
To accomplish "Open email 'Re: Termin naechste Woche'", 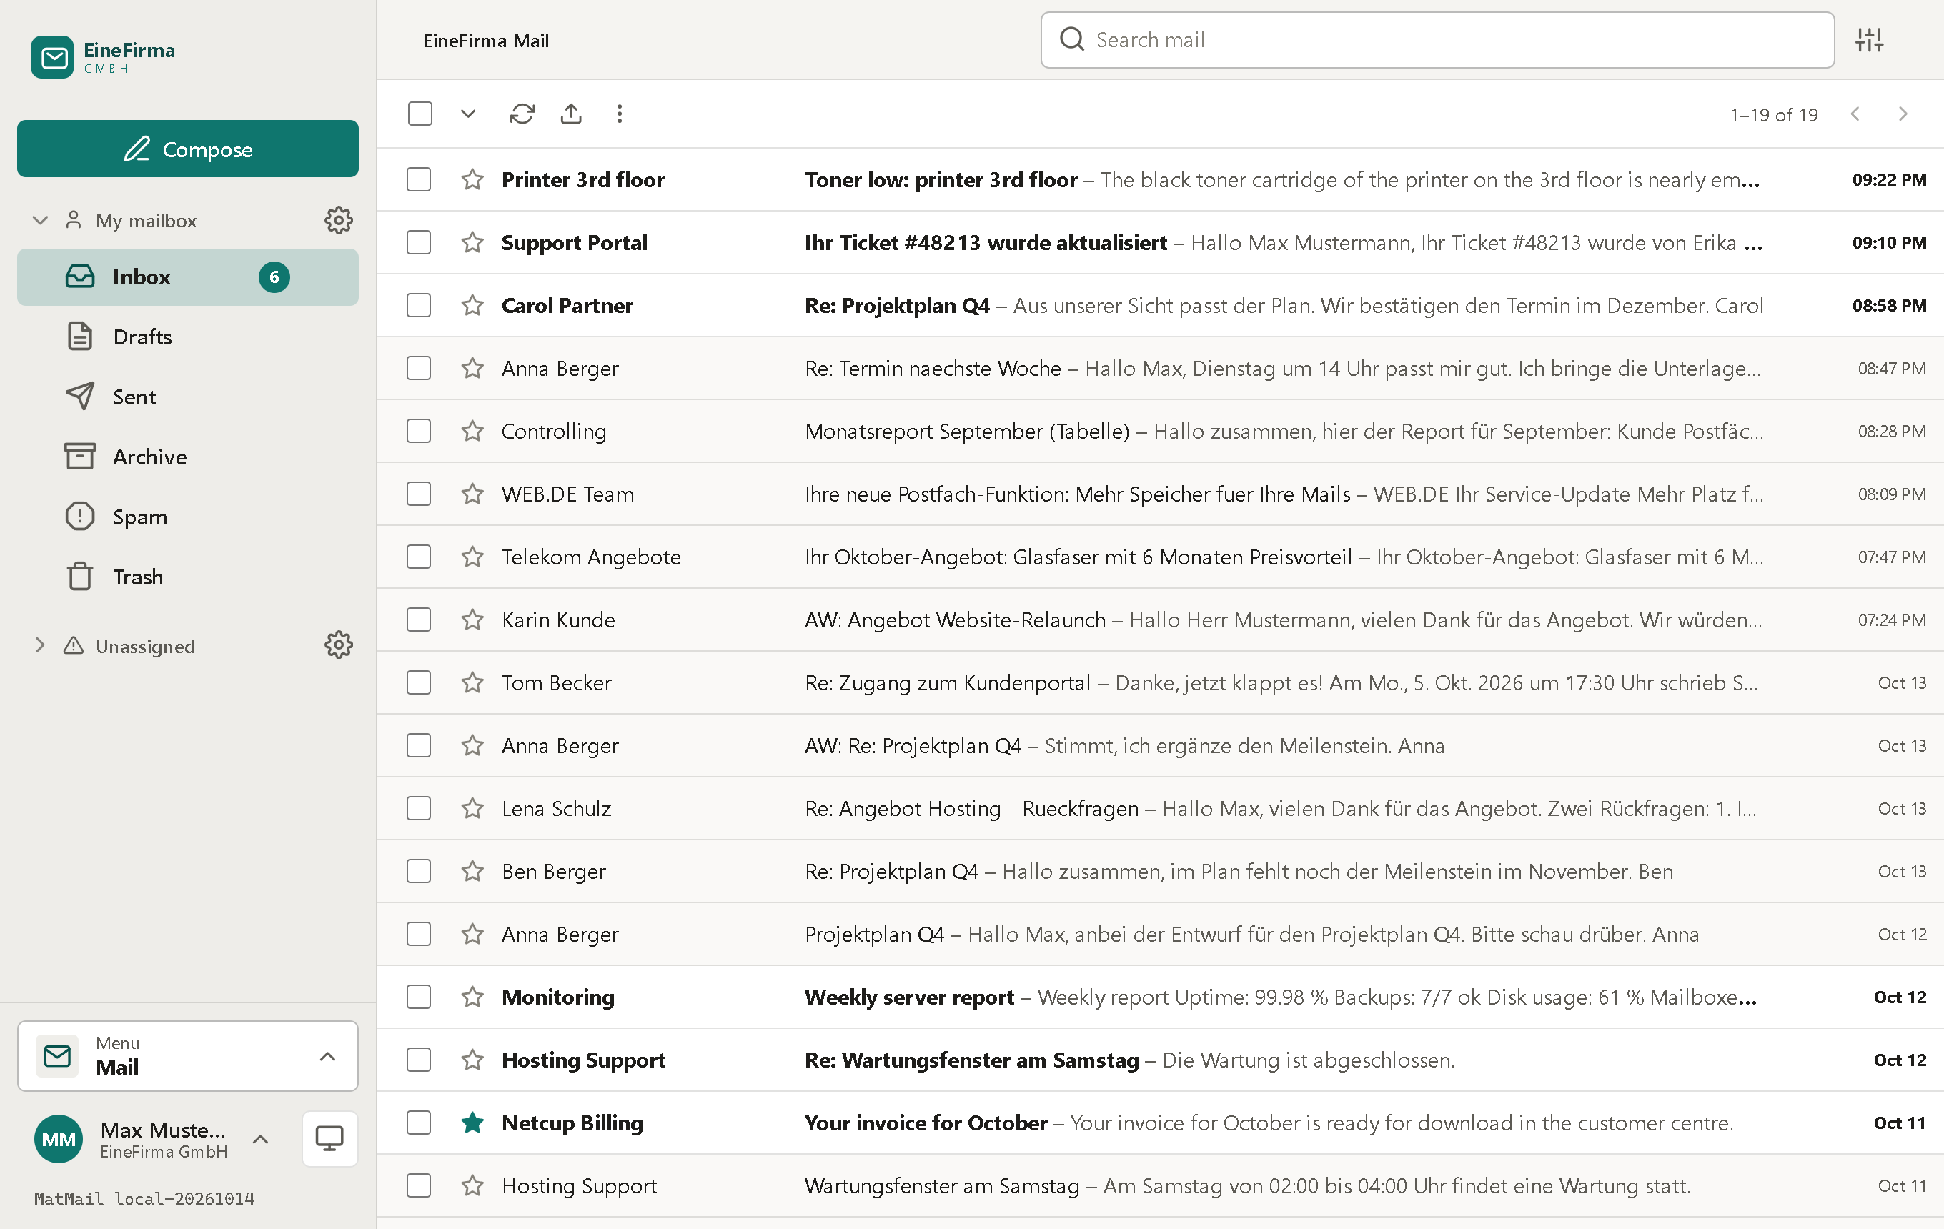I will [x=1160, y=368].
